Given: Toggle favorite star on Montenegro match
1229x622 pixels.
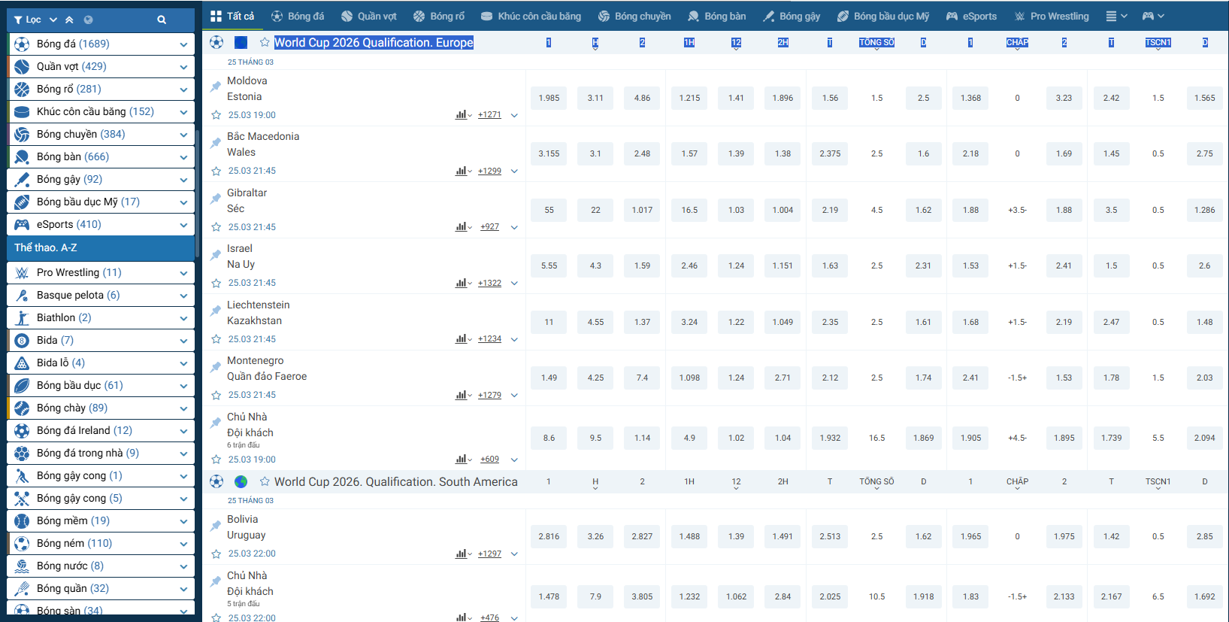Looking at the screenshot, I should (216, 396).
